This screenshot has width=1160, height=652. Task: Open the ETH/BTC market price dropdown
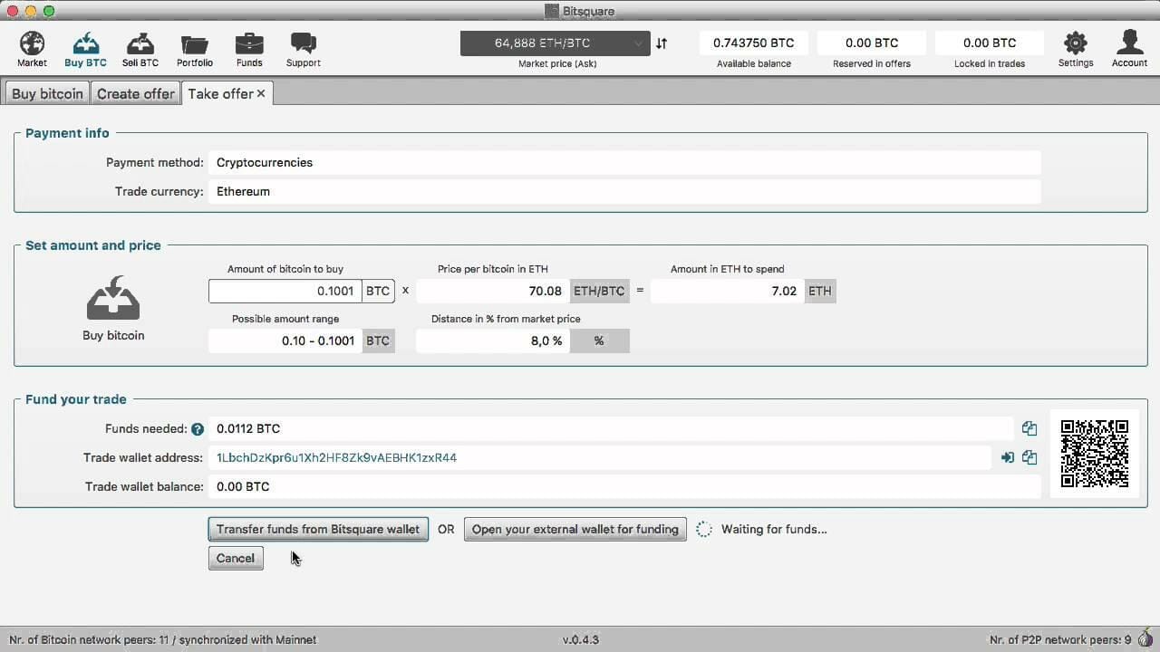point(555,43)
